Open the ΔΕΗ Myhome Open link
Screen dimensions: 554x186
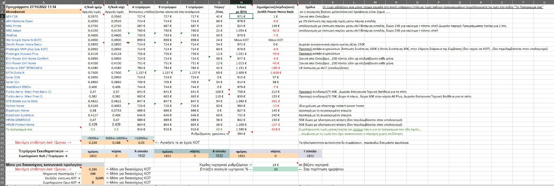(x=19, y=21)
